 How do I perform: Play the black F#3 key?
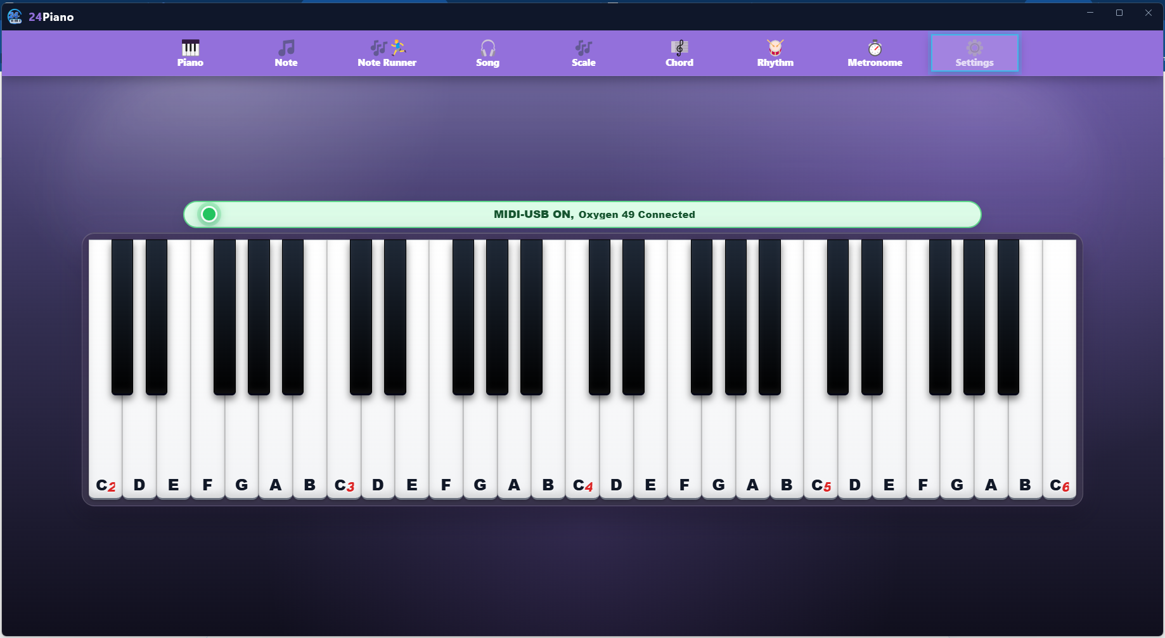point(463,317)
